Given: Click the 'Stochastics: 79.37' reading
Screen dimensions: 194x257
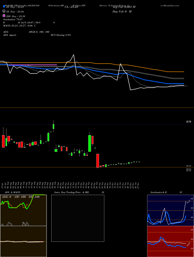Looking at the screenshot, I should point(13,19).
